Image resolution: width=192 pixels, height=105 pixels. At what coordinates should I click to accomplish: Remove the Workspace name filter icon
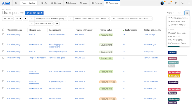point(32,19)
